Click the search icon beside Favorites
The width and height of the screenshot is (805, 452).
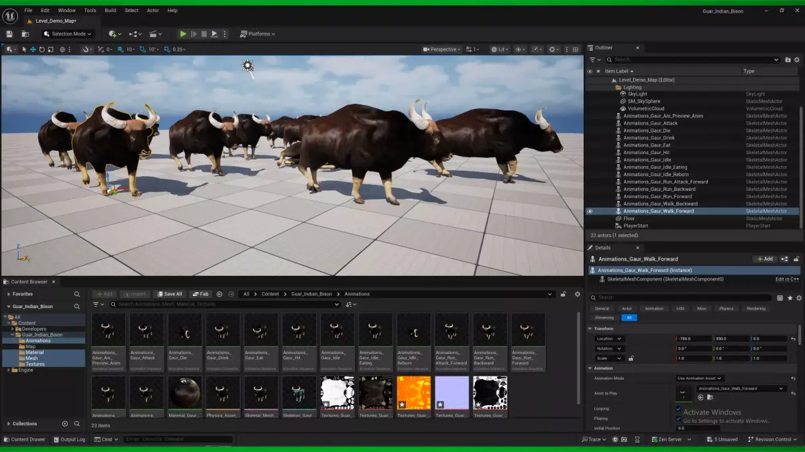coord(77,294)
